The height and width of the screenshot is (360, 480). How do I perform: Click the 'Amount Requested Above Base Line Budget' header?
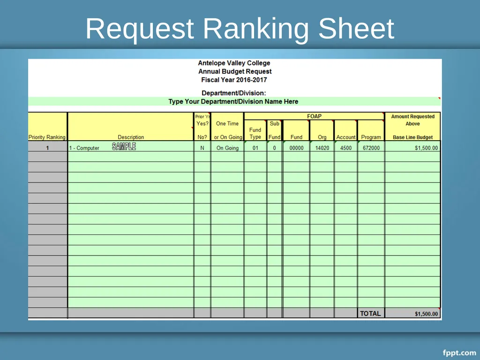412,127
